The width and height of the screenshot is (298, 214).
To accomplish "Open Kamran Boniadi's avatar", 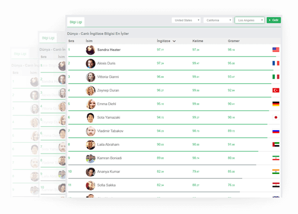I will [x=91, y=158].
